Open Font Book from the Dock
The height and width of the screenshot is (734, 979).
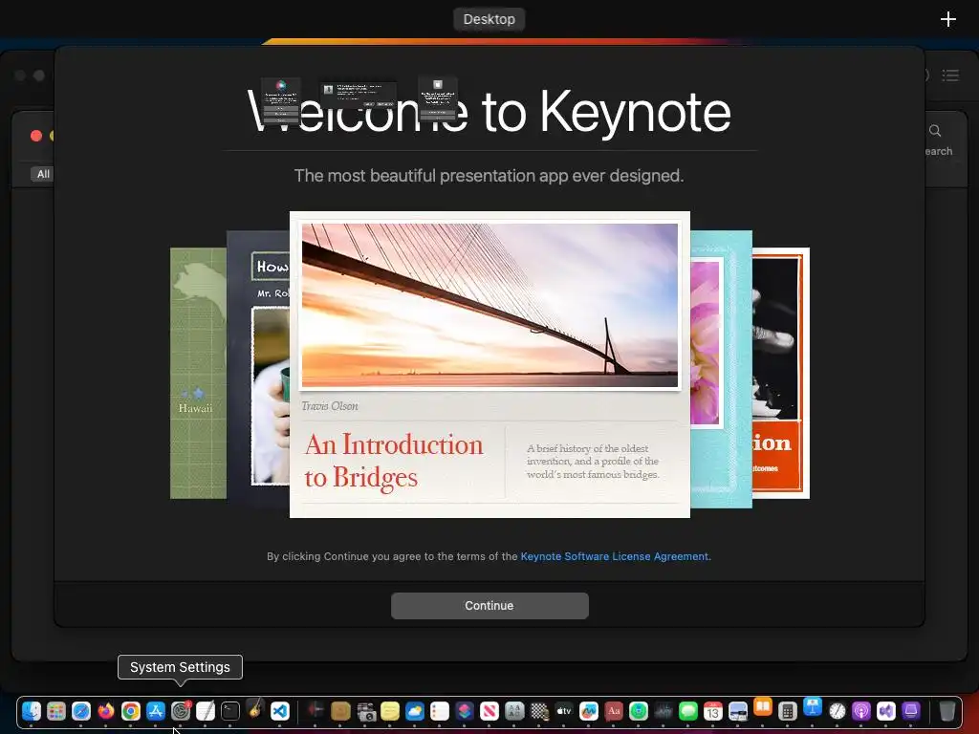[x=514, y=711]
